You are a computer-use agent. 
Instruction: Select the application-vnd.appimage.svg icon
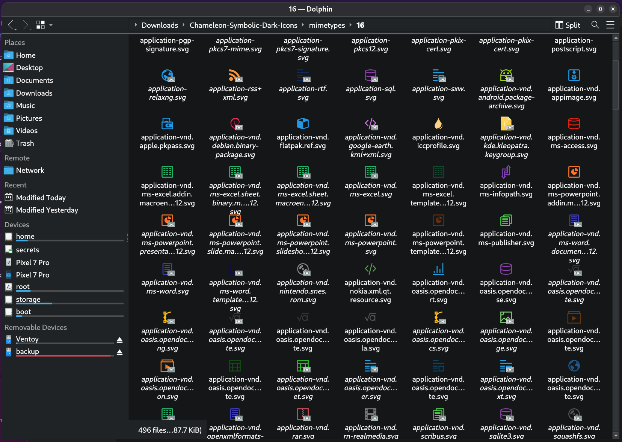click(x=574, y=76)
